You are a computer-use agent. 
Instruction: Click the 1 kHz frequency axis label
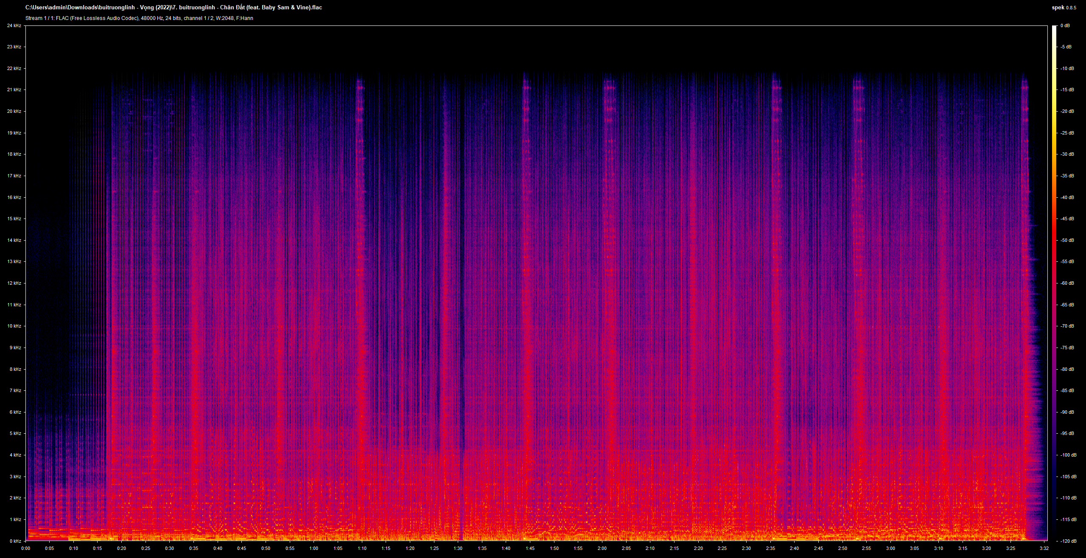point(15,519)
